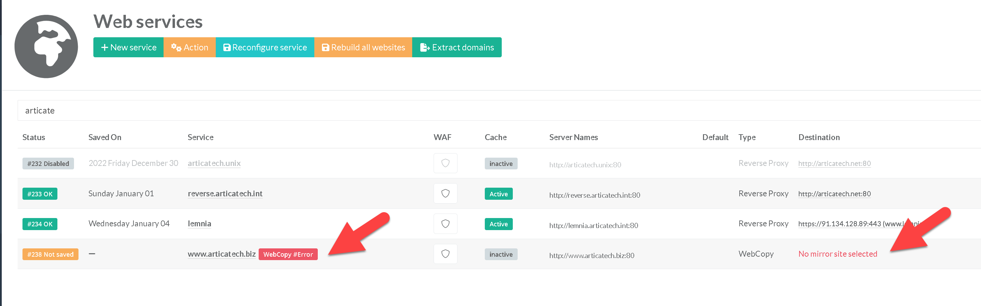The image size is (981, 306).
Task: Open www.articatech.biz service link
Action: click(x=221, y=254)
